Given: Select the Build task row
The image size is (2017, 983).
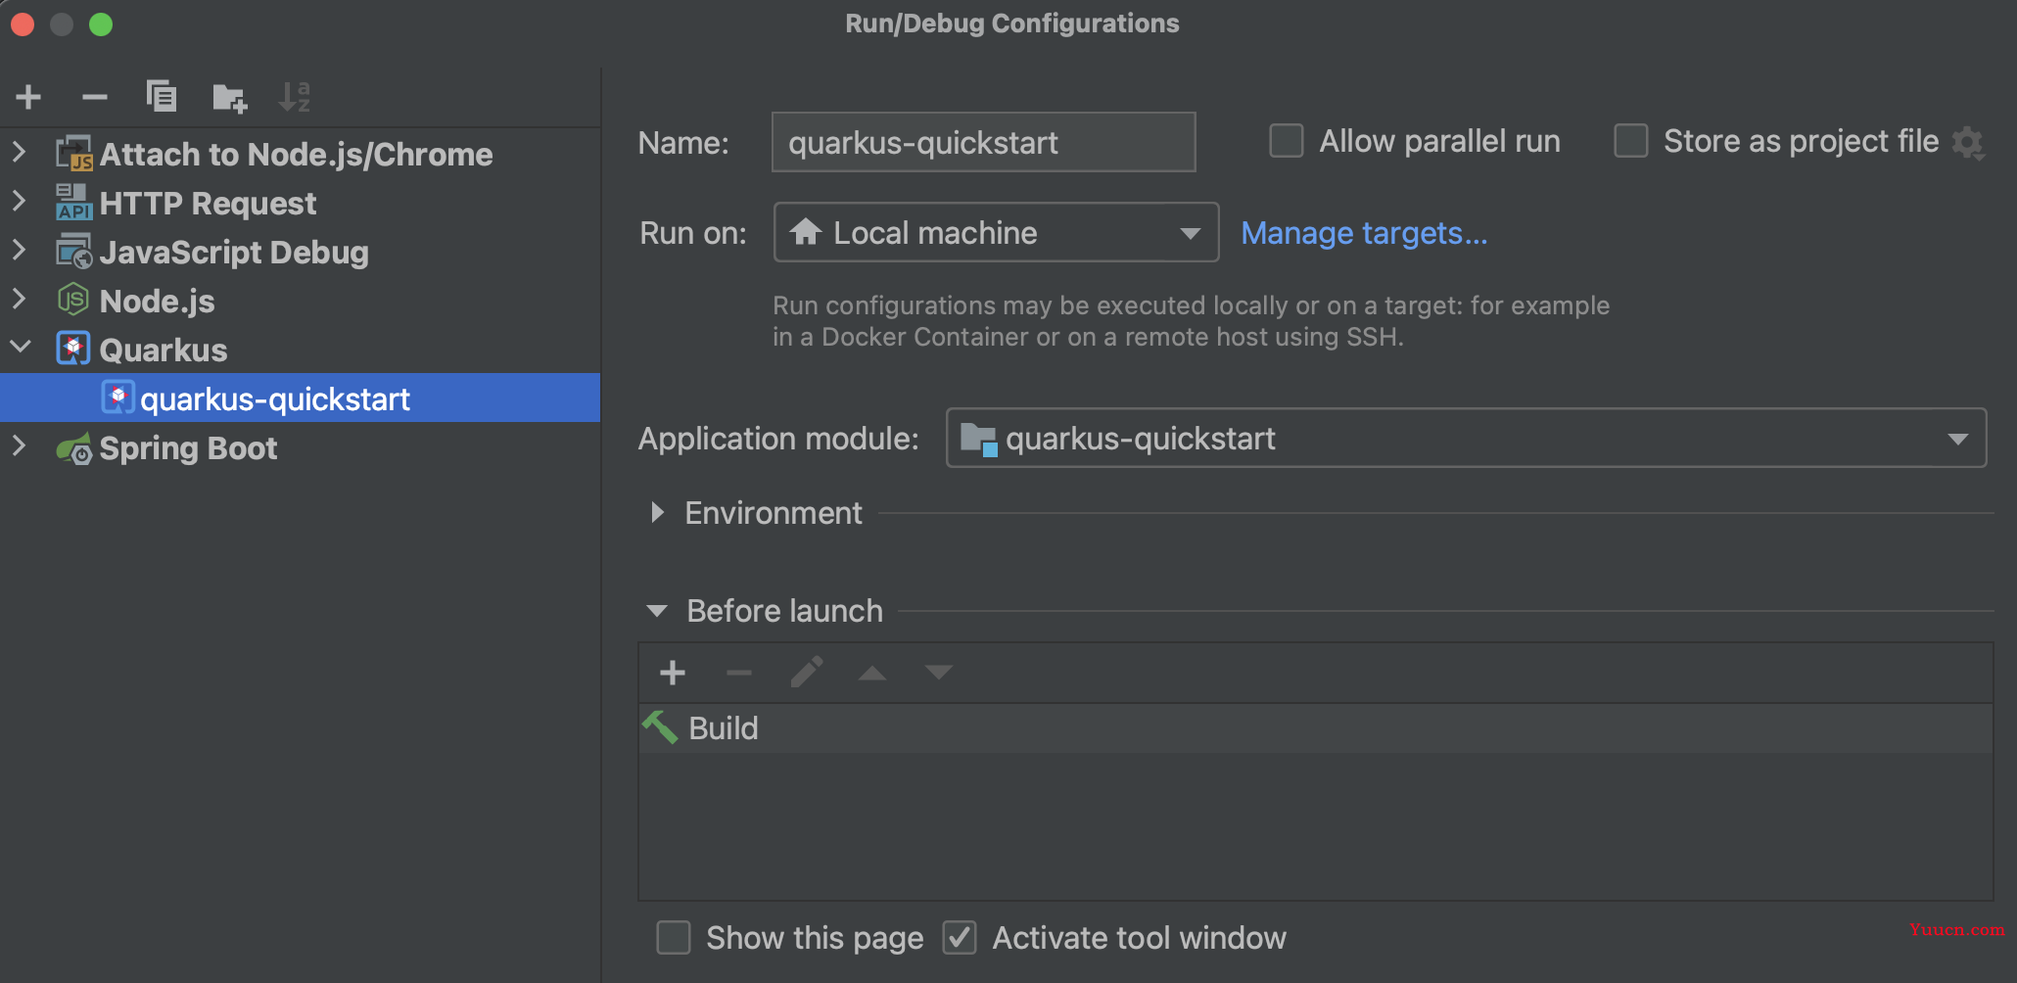Looking at the screenshot, I should click(x=1316, y=727).
